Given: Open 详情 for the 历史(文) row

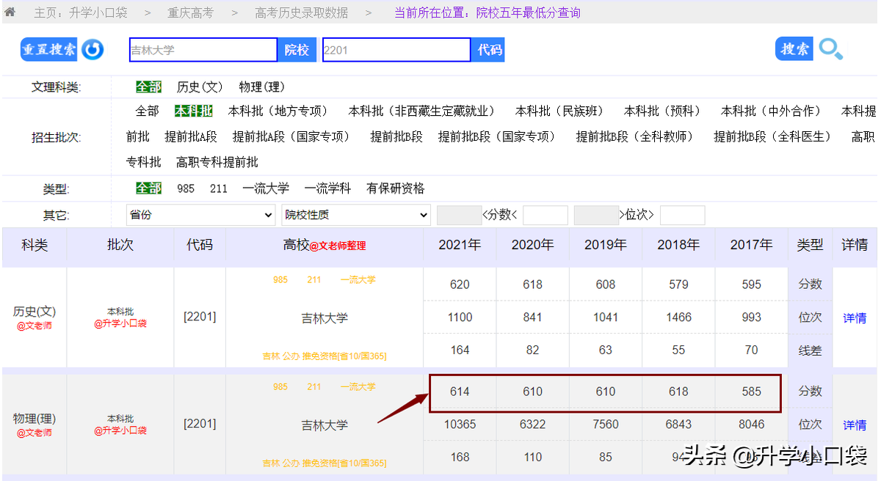Looking at the screenshot, I should coord(854,317).
